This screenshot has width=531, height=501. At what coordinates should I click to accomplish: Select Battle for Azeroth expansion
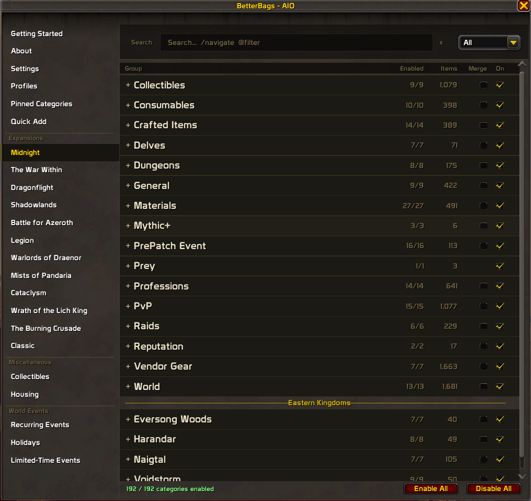[x=42, y=222]
